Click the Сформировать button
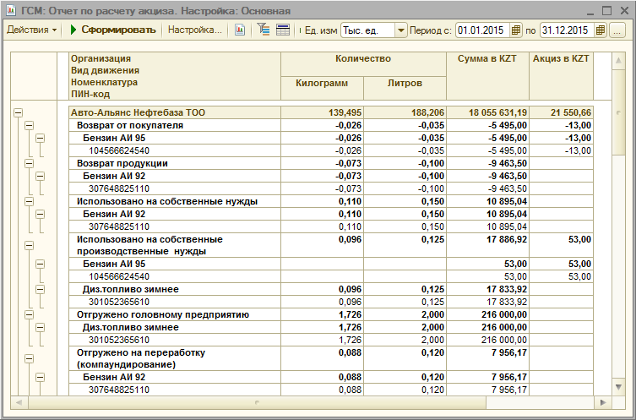Screen dimensions: 636x420 click(113, 30)
